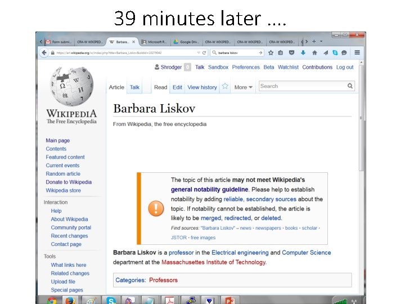
Task: Click the search go arrow
Action: click(x=260, y=53)
